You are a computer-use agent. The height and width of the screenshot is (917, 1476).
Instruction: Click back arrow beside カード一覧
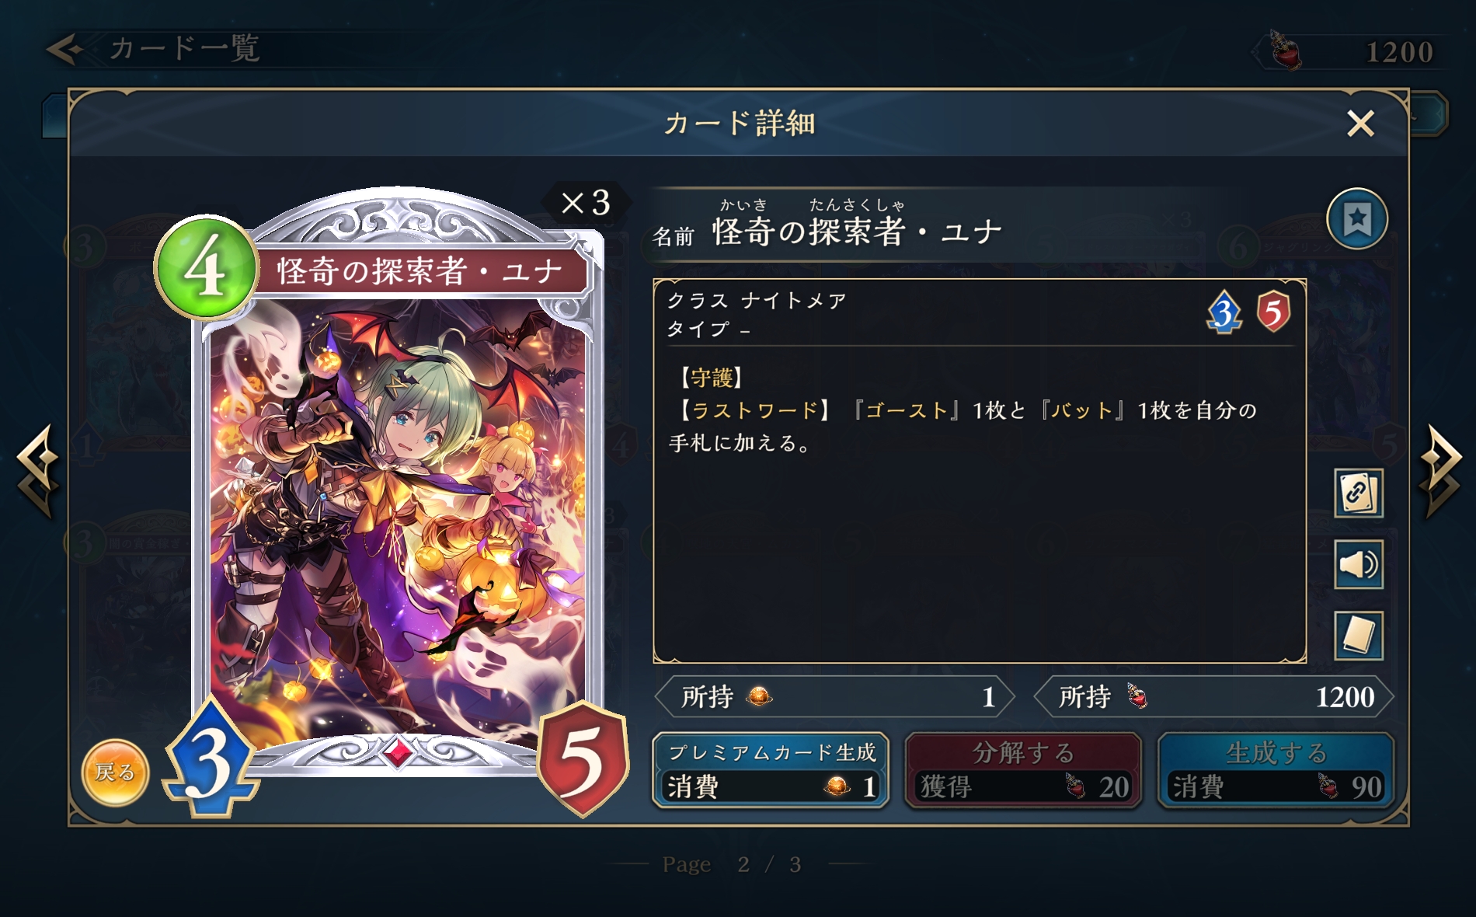[x=65, y=49]
